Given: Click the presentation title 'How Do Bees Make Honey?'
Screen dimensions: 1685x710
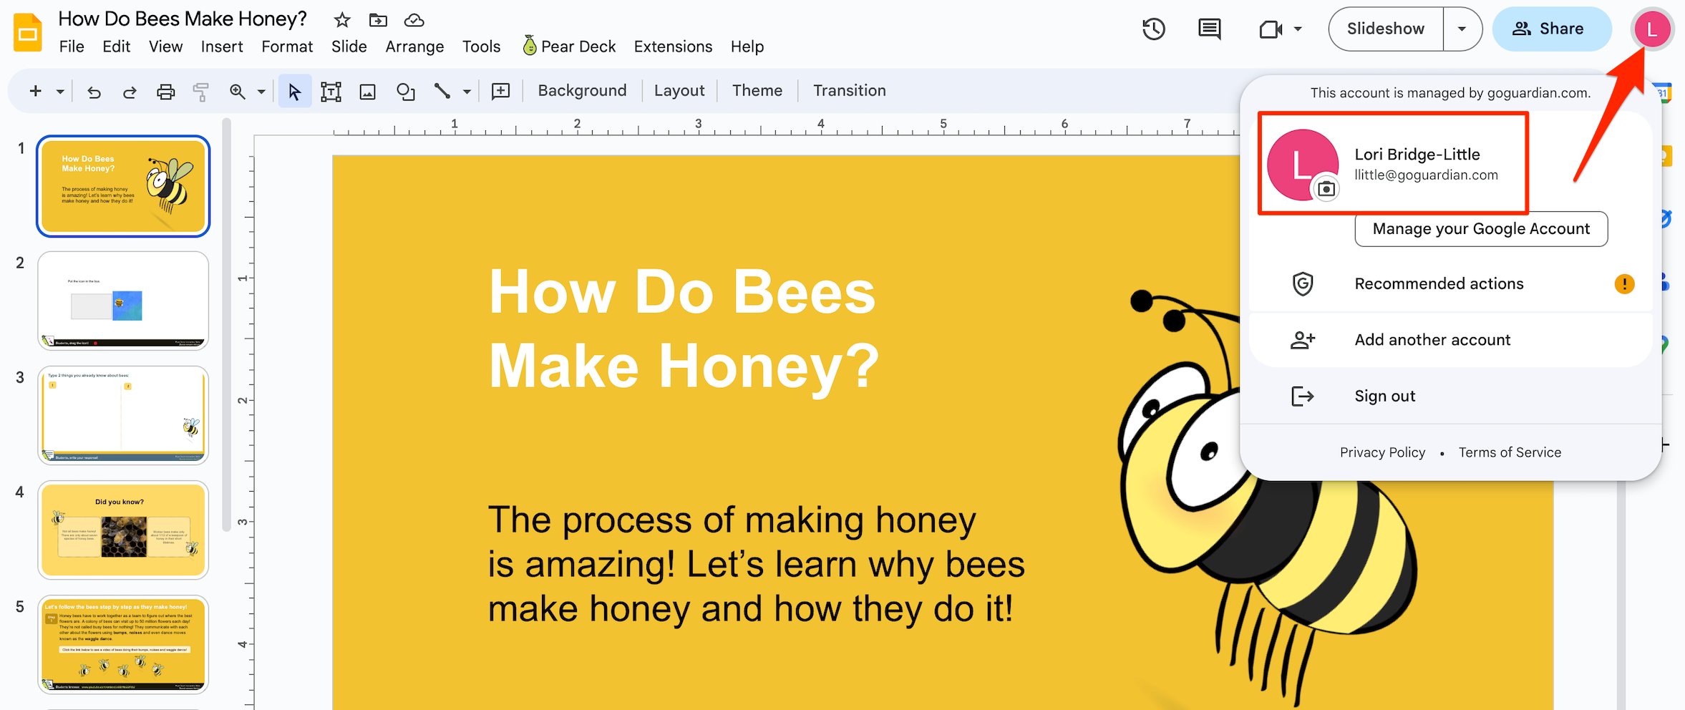Looking at the screenshot, I should click(182, 19).
